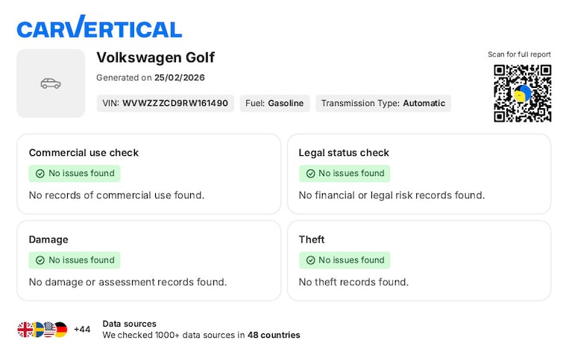Open the Theft section heading

pos(312,239)
